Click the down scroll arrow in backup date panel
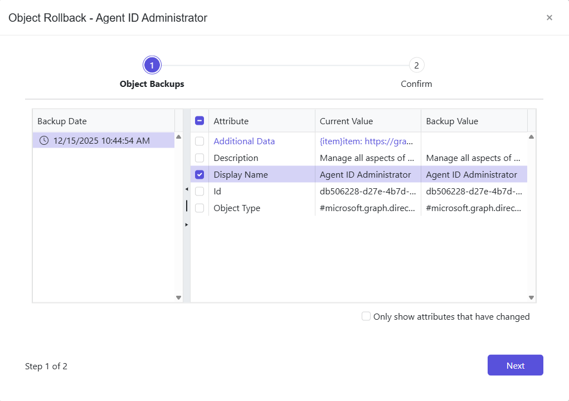Screen dimensions: 569x401 179,297
